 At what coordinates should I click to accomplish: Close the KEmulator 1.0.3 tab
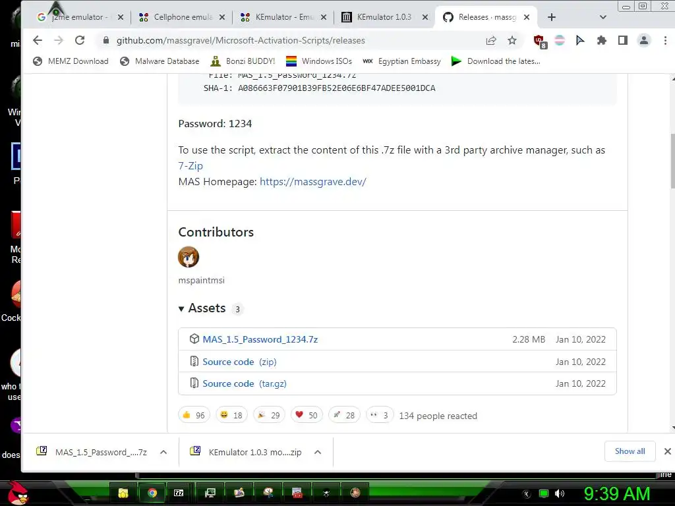[425, 17]
